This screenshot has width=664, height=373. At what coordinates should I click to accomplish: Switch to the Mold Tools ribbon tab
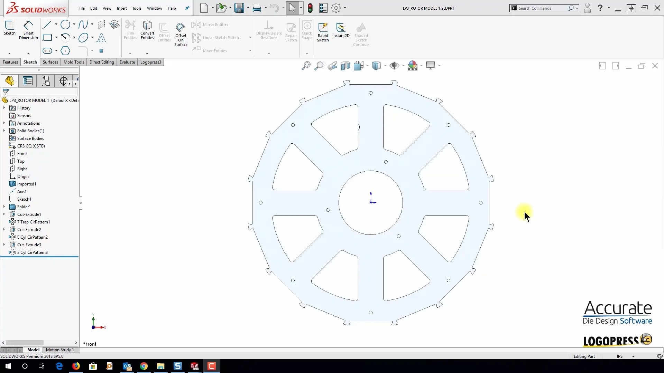(x=73, y=62)
